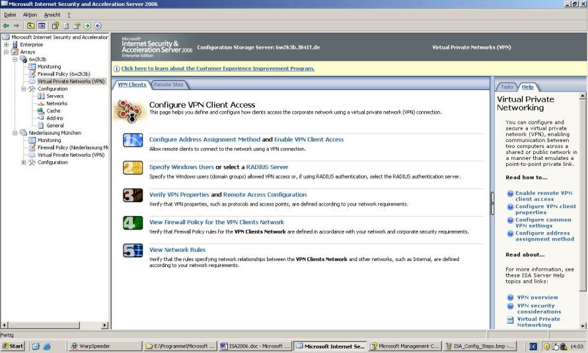Expand Configuration under Niederlassung München

pyautogui.click(x=24, y=163)
